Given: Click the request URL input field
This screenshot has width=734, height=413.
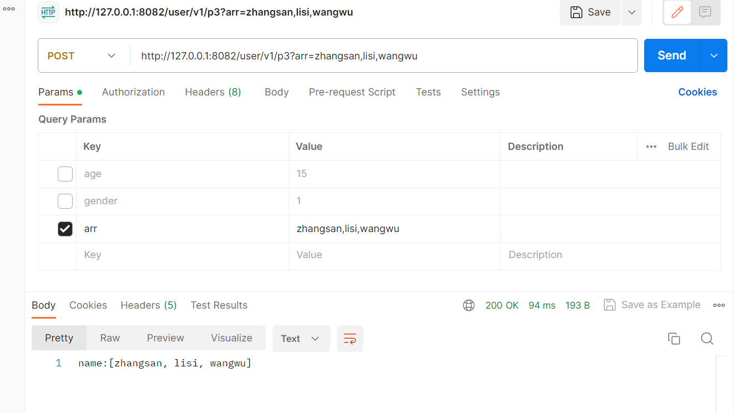Looking at the screenshot, I should (383, 56).
